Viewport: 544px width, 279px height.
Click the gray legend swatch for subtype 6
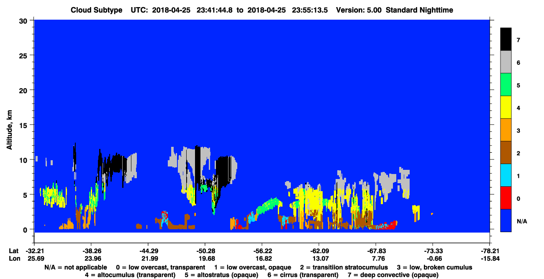506,62
